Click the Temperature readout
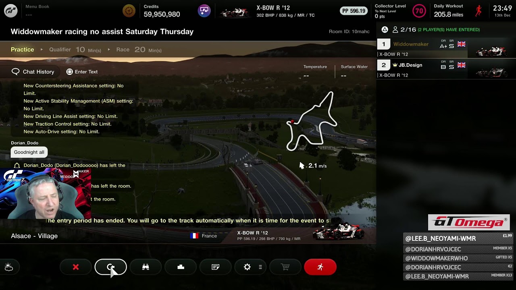 click(x=315, y=71)
